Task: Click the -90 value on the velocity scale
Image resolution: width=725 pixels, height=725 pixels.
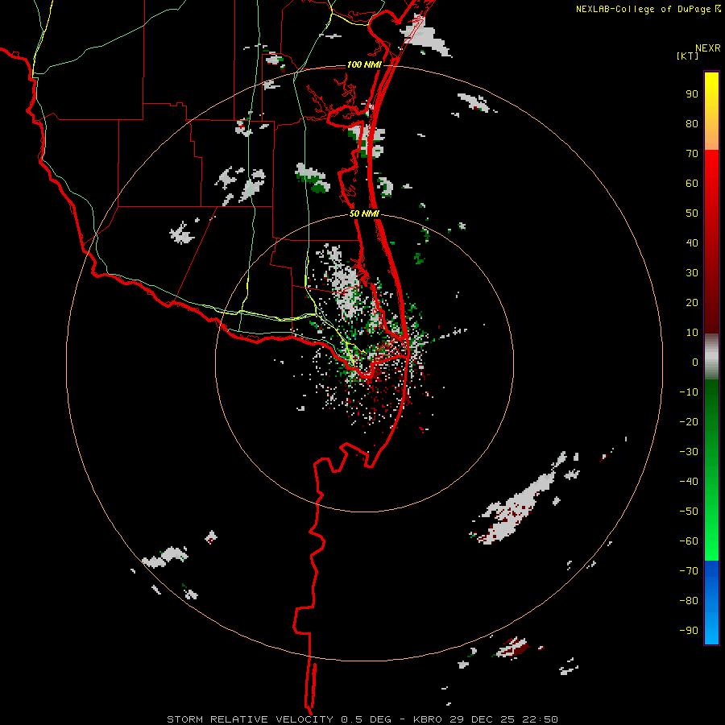Action: (689, 631)
